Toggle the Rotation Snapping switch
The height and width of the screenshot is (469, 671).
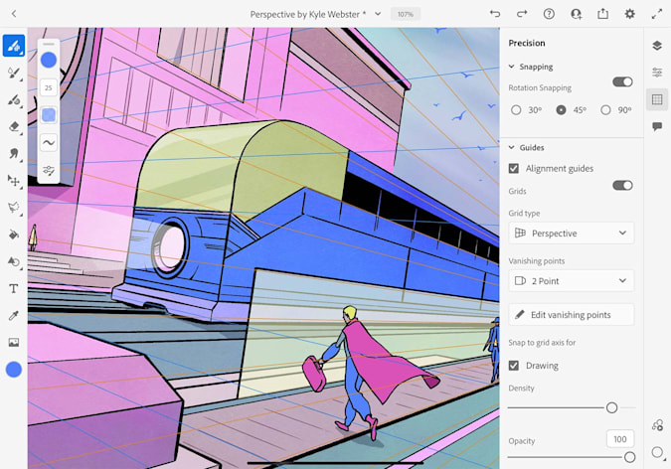click(x=622, y=81)
